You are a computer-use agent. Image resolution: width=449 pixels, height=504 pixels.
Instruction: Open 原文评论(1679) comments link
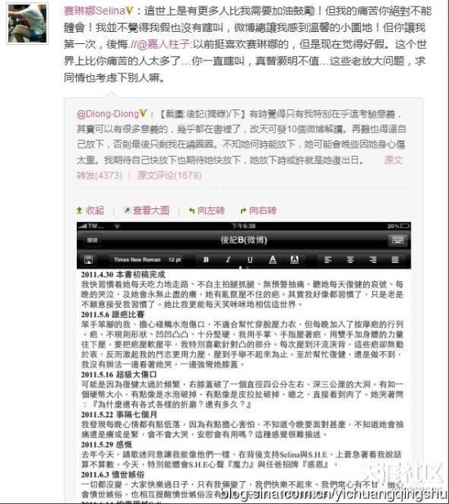[169, 176]
